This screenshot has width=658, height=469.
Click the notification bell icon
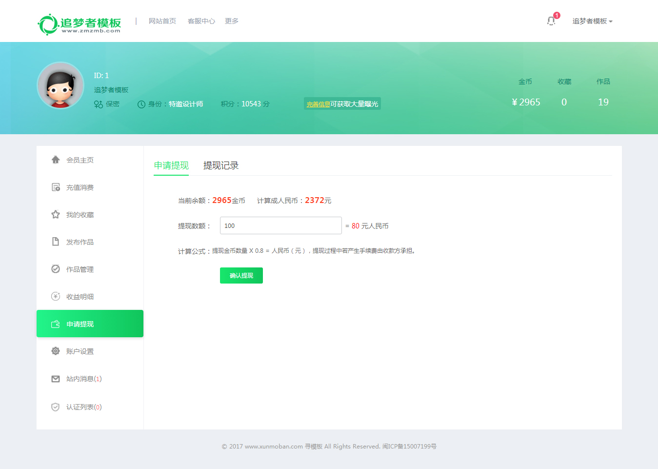tap(551, 21)
